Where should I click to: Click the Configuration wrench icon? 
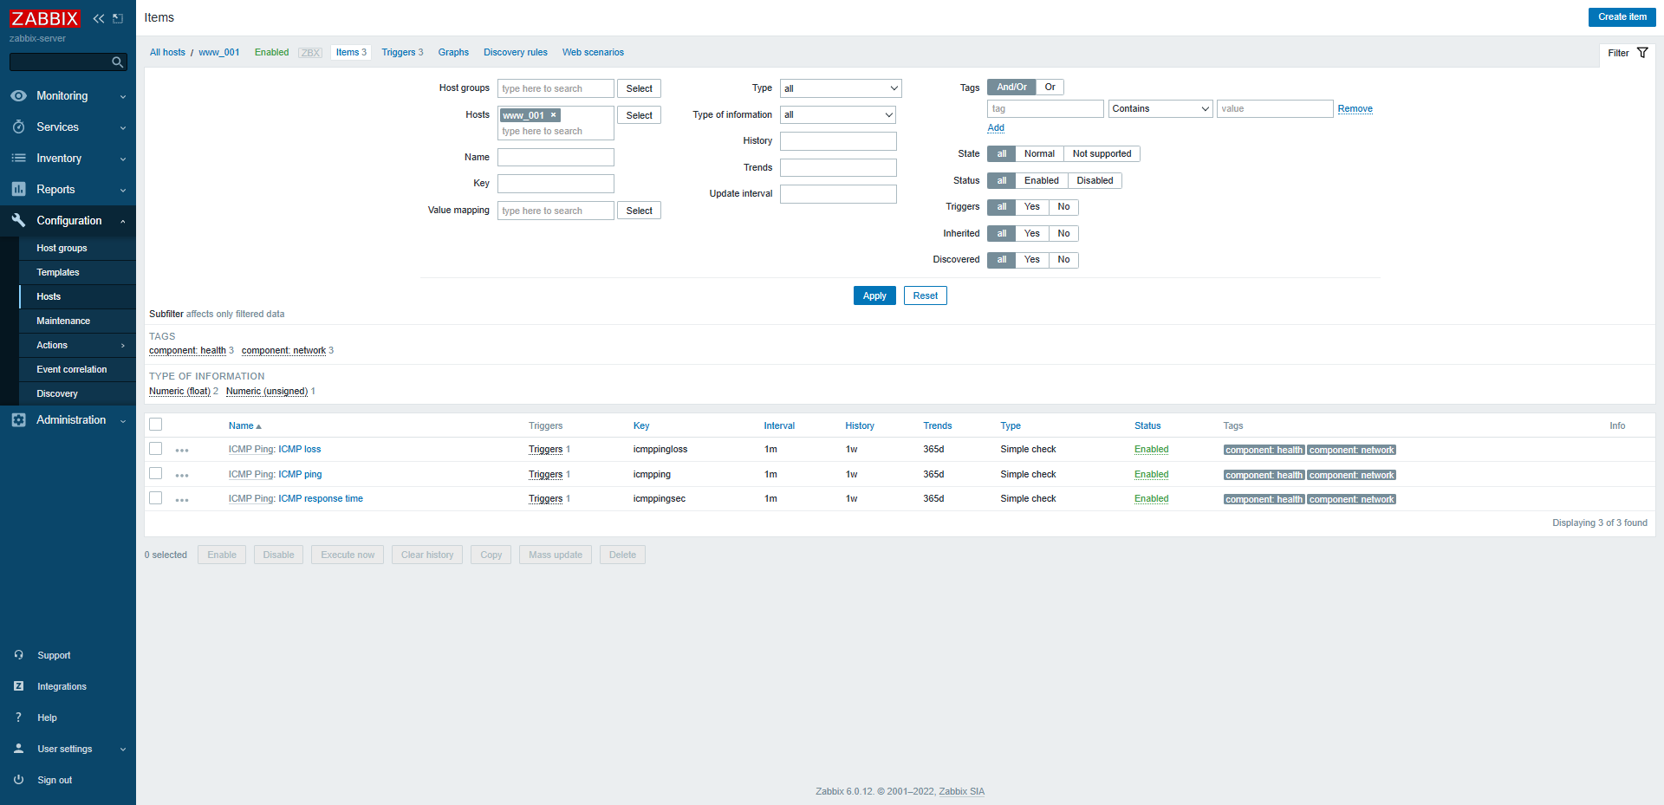(x=18, y=221)
